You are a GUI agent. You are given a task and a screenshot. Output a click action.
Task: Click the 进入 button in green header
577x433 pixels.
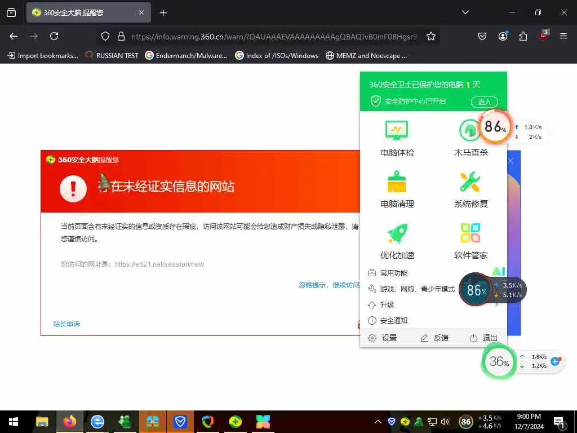(x=484, y=102)
